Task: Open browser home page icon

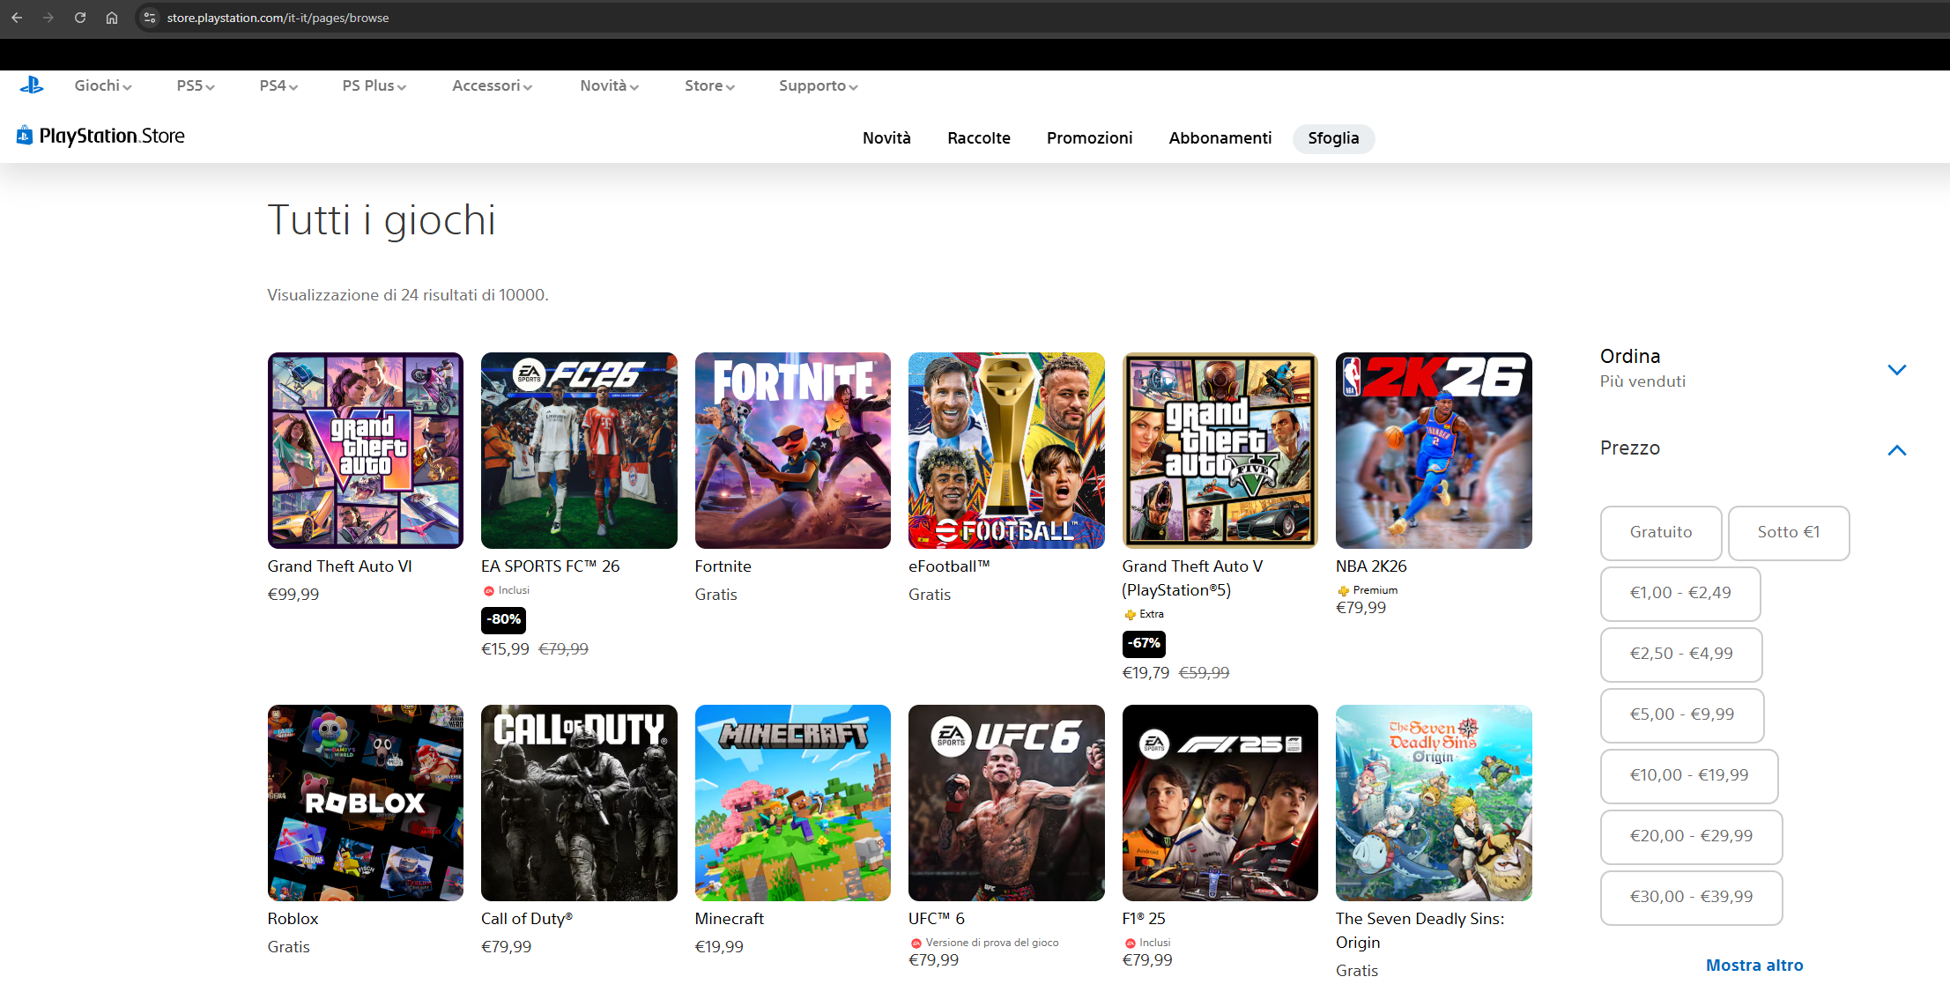Action: click(112, 18)
